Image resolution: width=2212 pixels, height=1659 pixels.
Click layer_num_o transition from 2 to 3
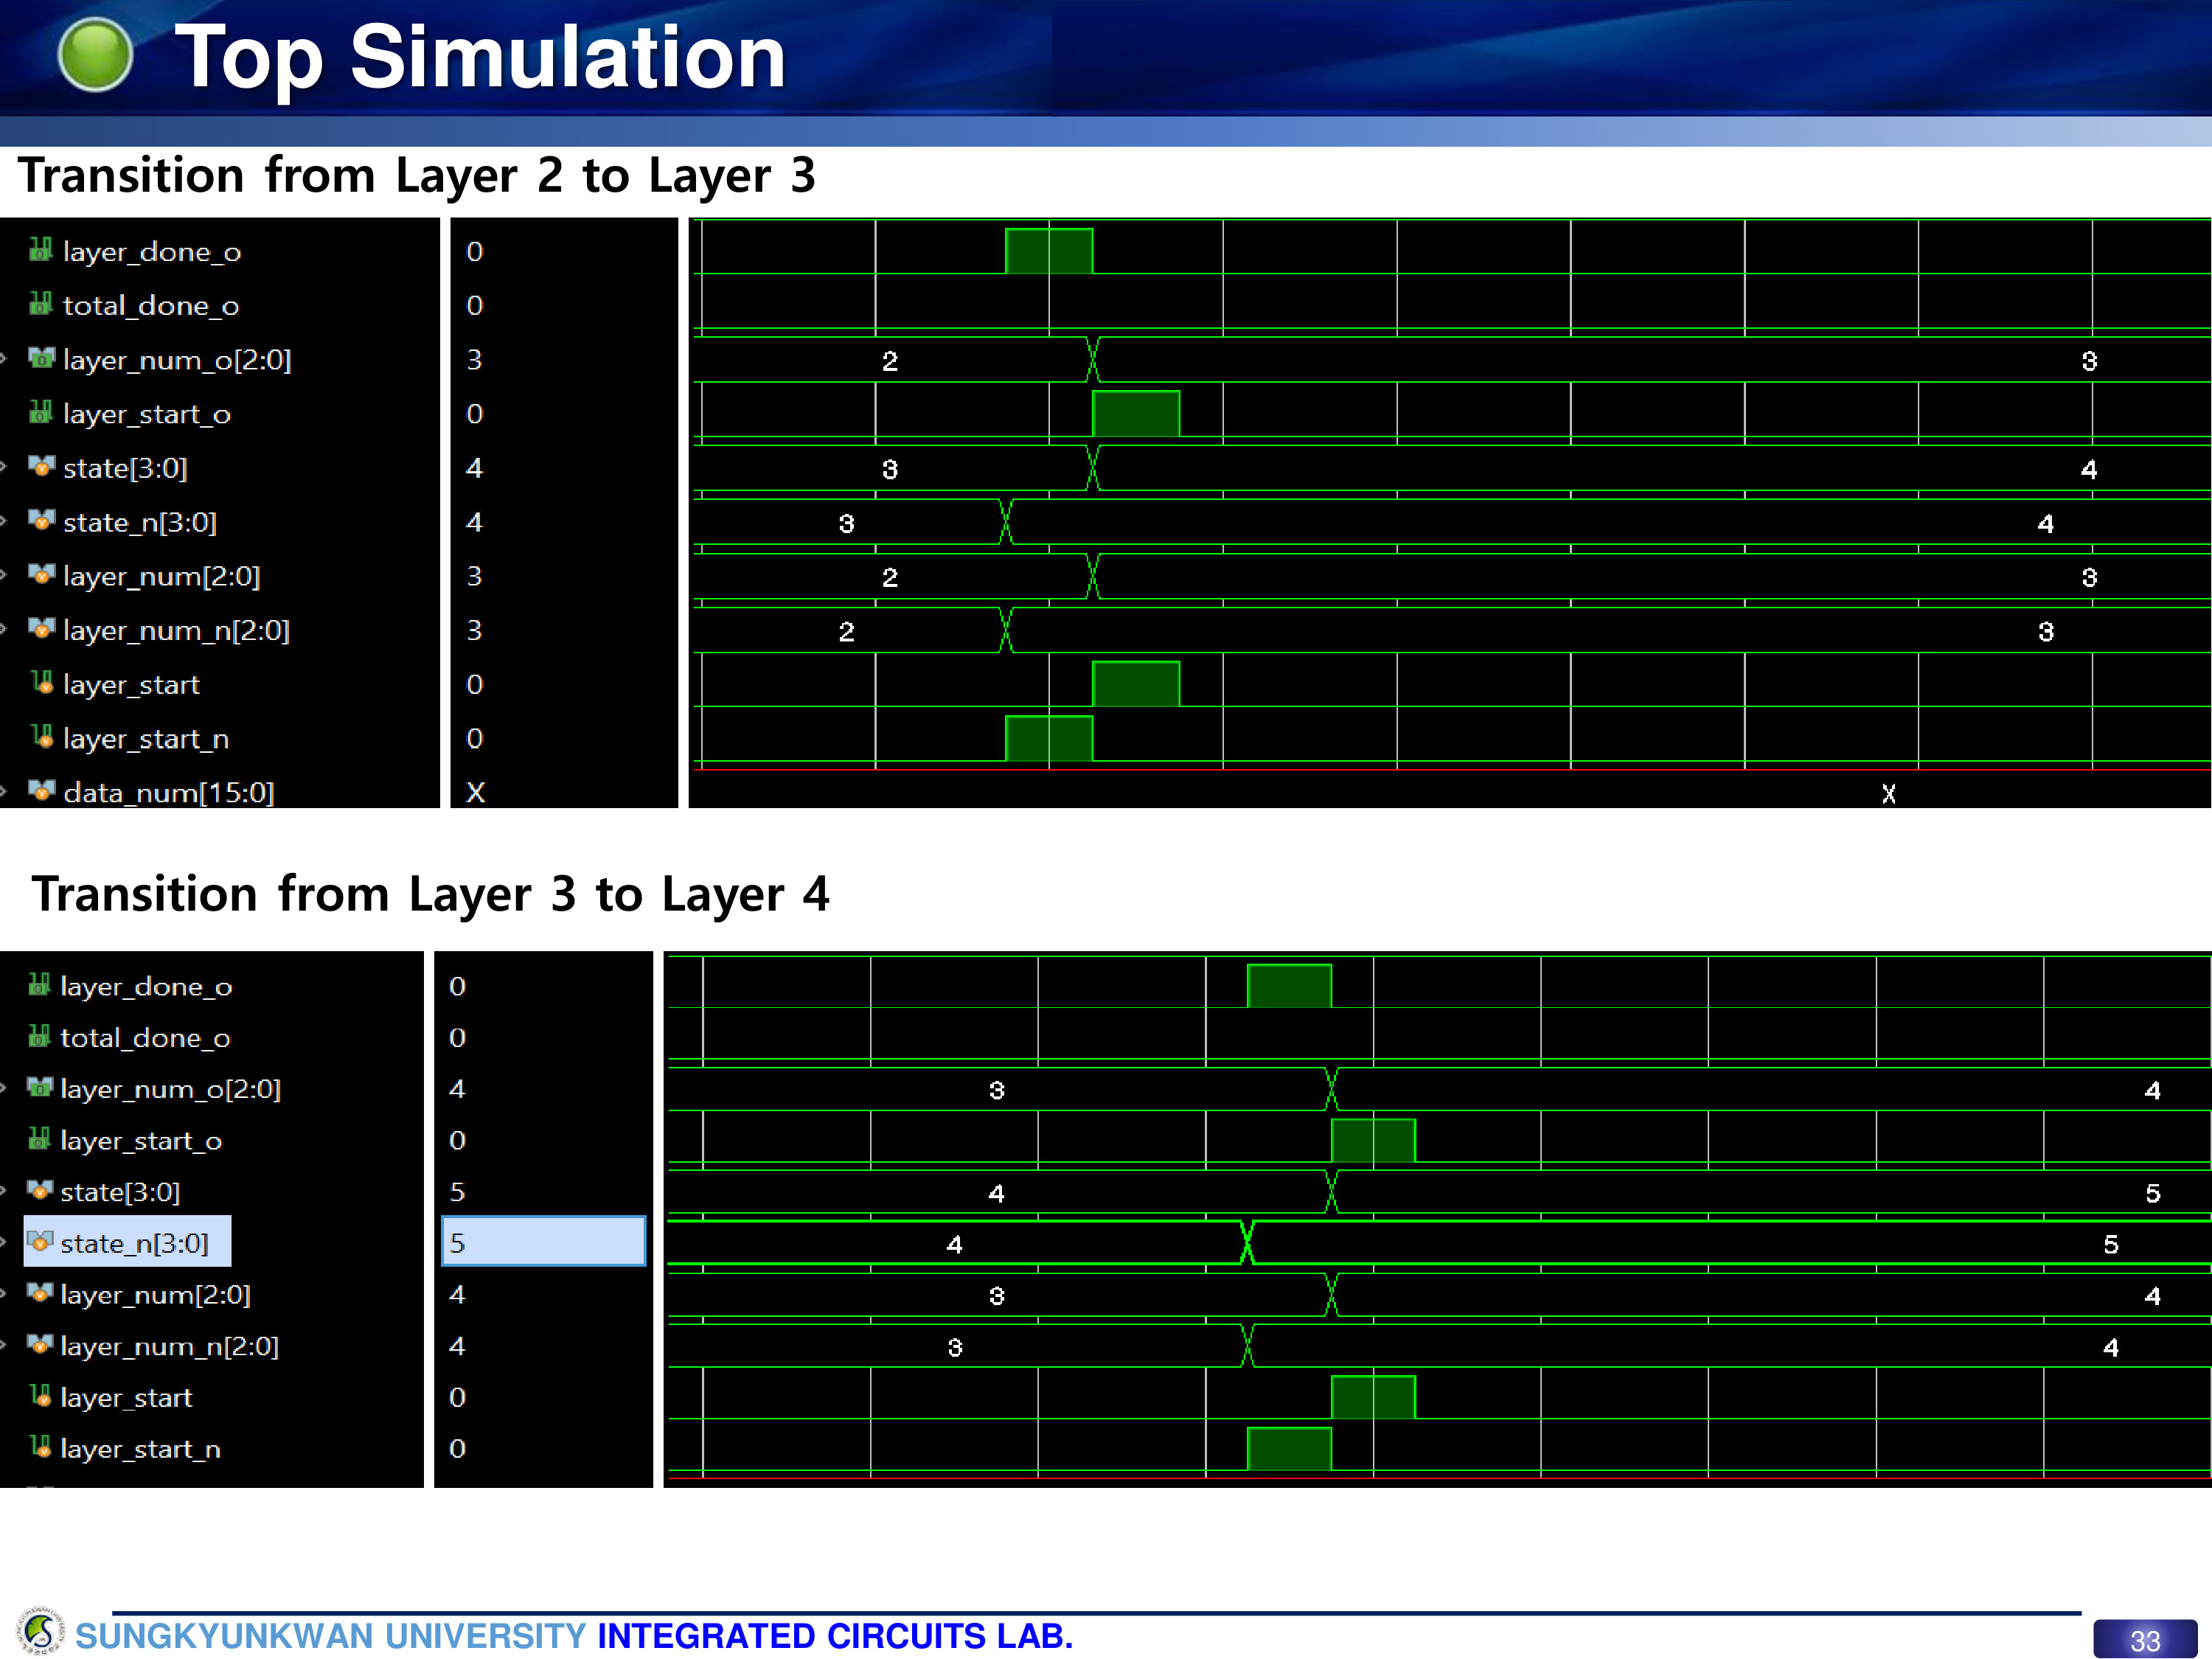(1092, 360)
